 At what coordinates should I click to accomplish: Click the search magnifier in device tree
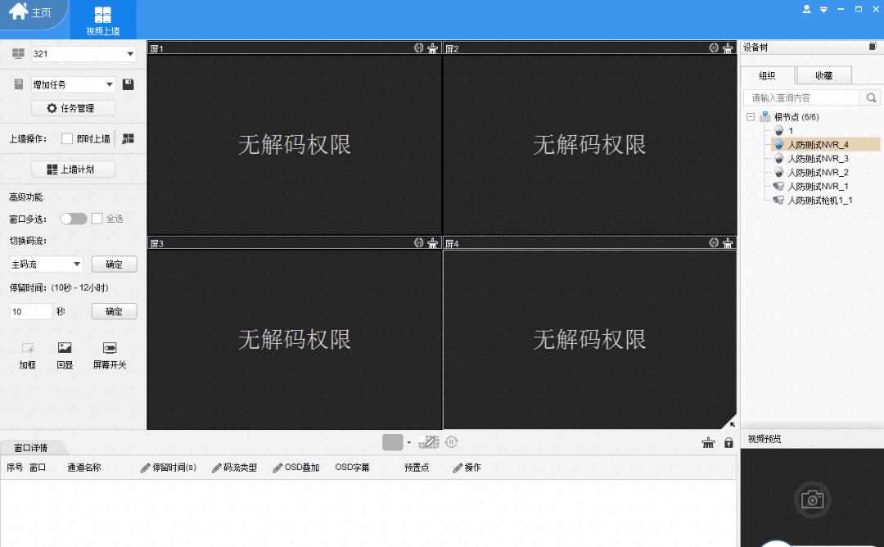click(871, 97)
